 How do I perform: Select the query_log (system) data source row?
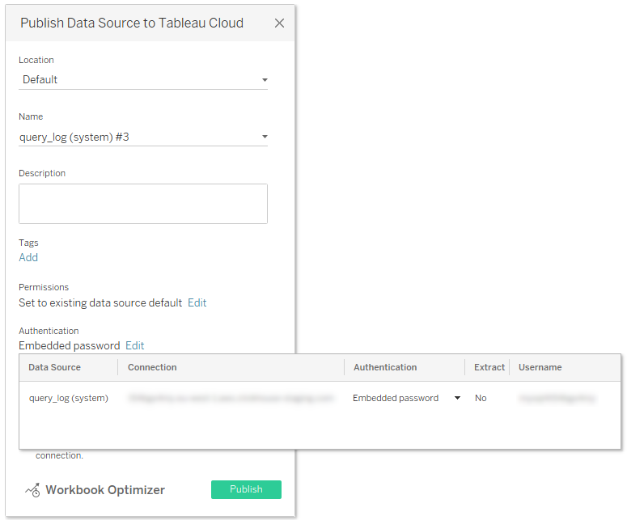click(x=68, y=398)
